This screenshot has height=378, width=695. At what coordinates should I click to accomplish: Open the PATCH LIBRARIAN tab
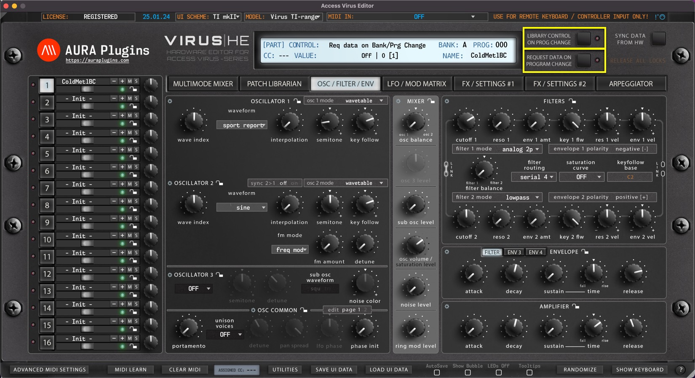[x=274, y=84]
